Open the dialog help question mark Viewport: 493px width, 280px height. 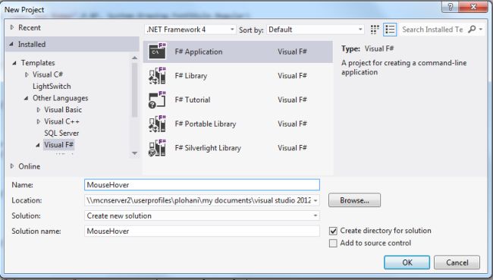[x=451, y=7]
